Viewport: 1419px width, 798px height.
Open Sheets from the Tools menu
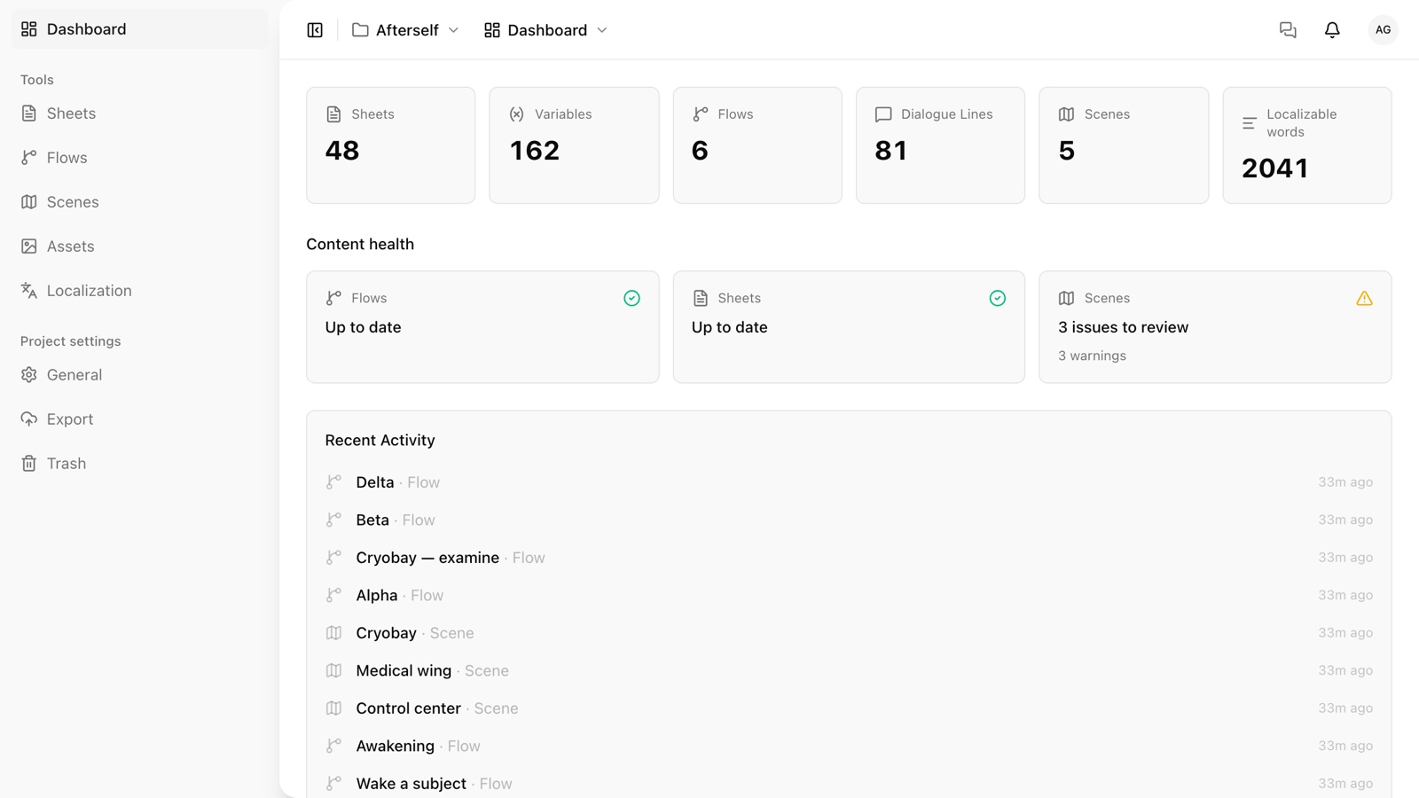[140, 113]
